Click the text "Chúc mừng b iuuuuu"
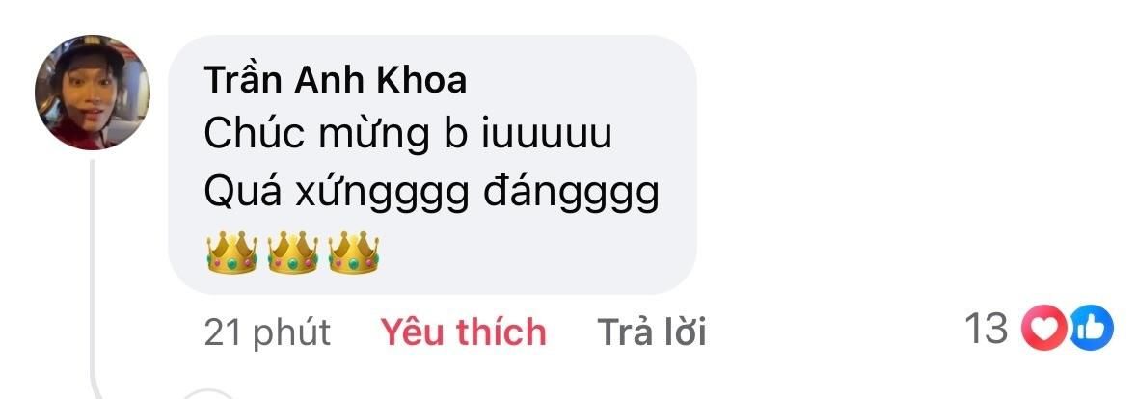Screen dimensions: 1137x399 click(408, 134)
